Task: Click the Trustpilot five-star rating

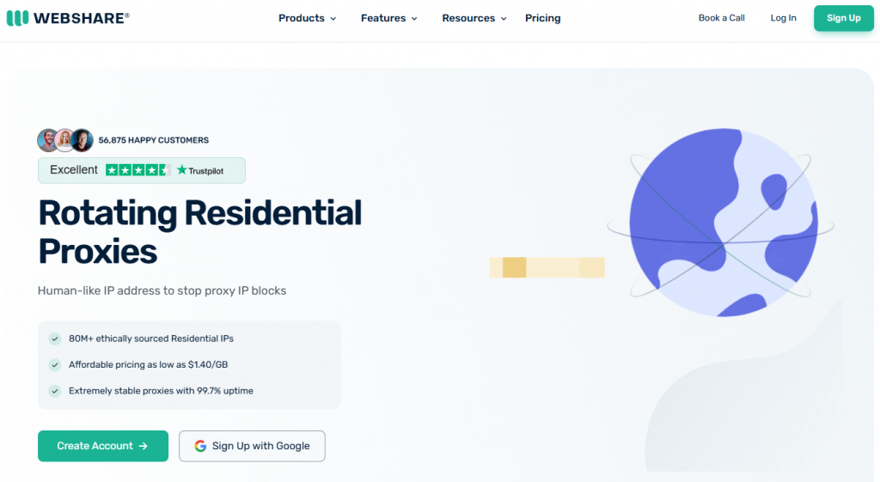Action: [x=137, y=170]
